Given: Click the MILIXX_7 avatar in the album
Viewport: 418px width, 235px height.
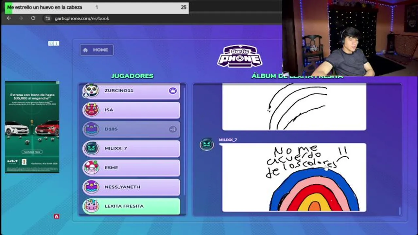Looking at the screenshot, I should pyautogui.click(x=207, y=144).
